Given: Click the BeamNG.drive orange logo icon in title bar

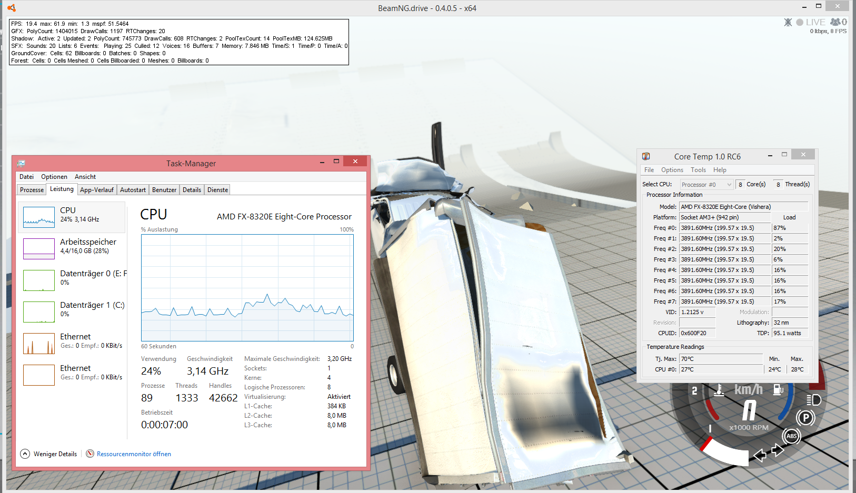Looking at the screenshot, I should click(12, 8).
